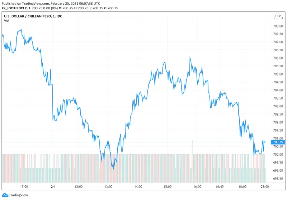
Task: Select the 22:00 time axis label
Action: [x=264, y=187]
